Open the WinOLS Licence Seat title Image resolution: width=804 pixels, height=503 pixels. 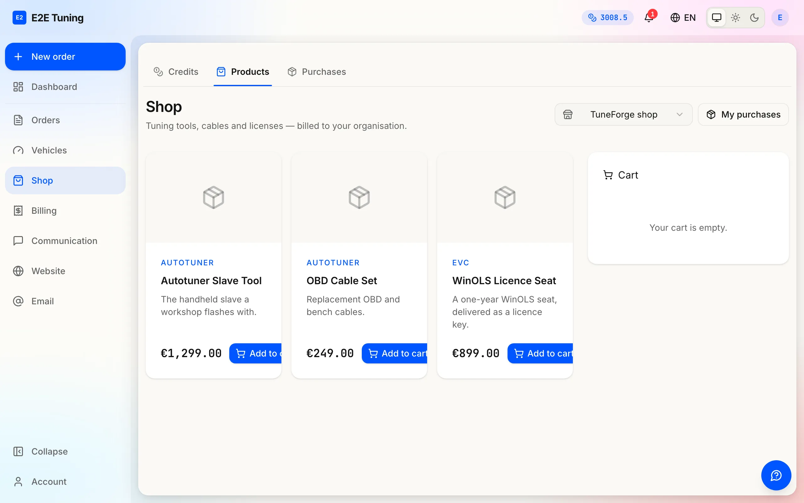[x=504, y=281]
